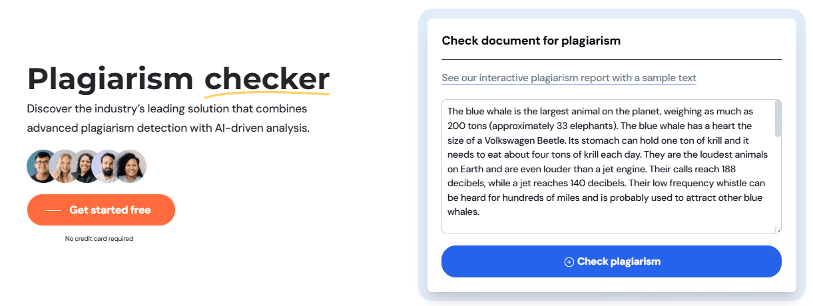Viewport: 813px width, 306px height.
Task: Click the third avatar in the middle
Action: (x=87, y=166)
